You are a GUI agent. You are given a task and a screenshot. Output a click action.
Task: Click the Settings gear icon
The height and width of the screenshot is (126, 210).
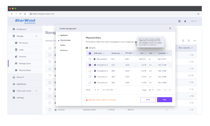pos(14,98)
